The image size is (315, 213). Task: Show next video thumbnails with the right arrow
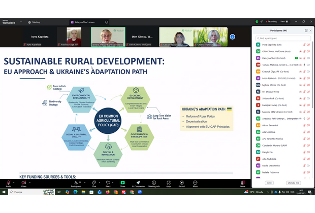coord(233,37)
